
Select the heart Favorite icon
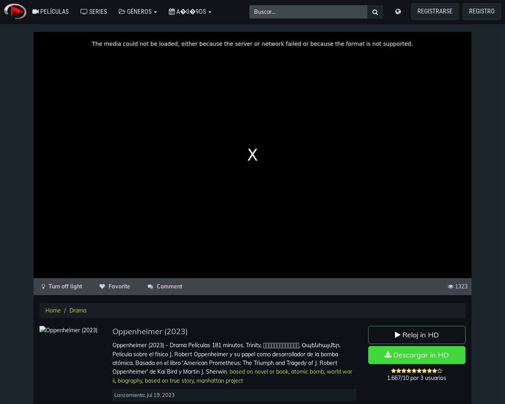pos(102,286)
